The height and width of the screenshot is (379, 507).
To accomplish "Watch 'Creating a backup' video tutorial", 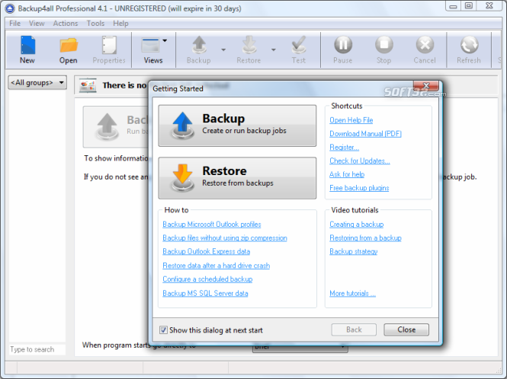I will point(357,224).
